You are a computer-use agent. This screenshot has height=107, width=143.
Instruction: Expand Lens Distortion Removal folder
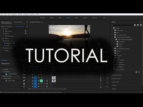[x=113, y=49]
